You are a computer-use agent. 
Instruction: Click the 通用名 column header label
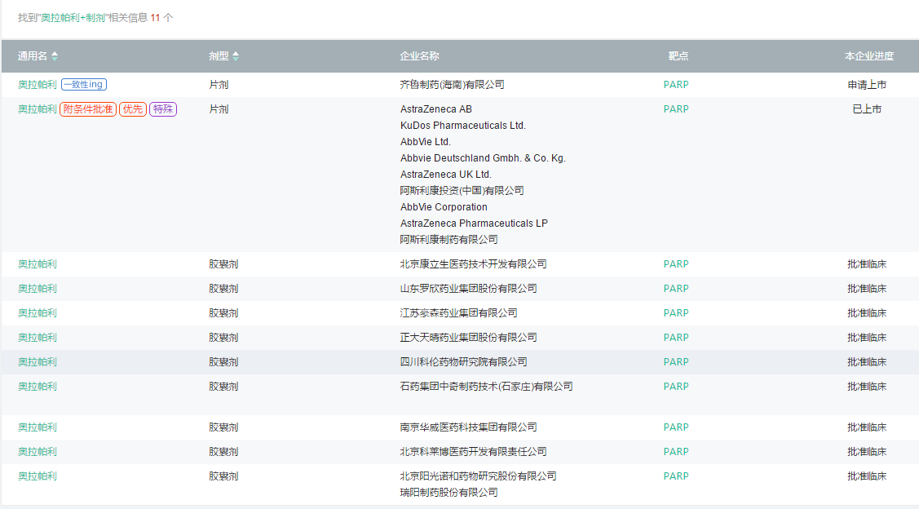(x=33, y=56)
